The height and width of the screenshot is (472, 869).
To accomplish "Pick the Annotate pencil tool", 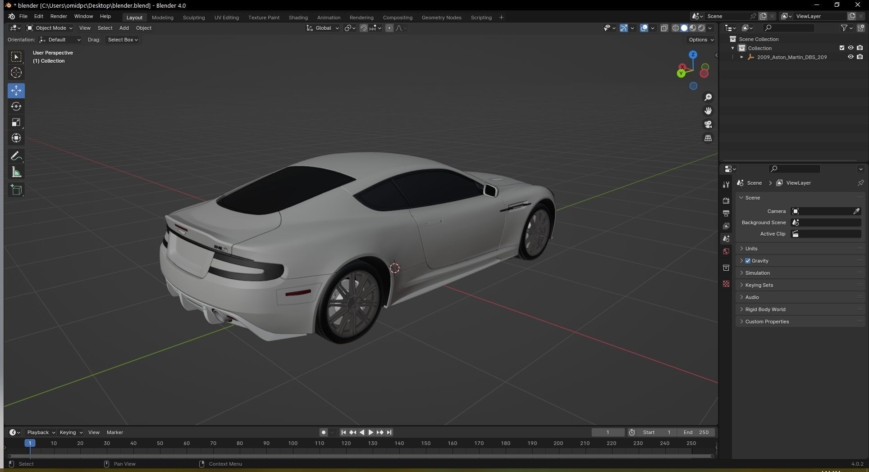I will click(16, 156).
